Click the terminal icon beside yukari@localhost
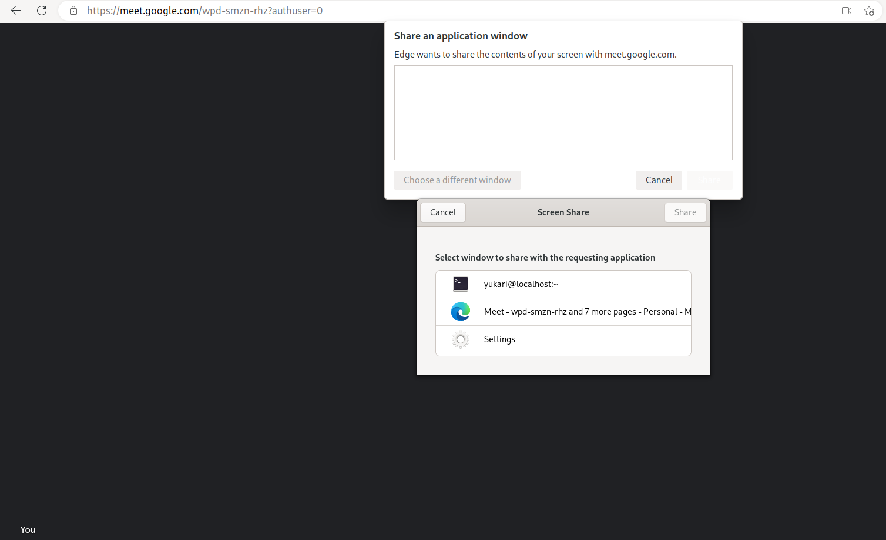 461,283
